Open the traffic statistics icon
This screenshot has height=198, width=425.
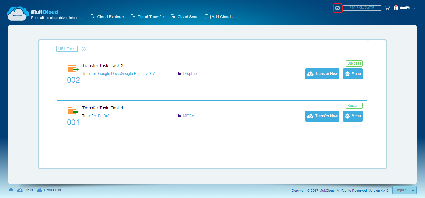point(338,8)
